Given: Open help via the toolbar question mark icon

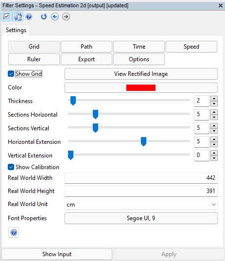Looking at the screenshot, I should [x=29, y=17].
